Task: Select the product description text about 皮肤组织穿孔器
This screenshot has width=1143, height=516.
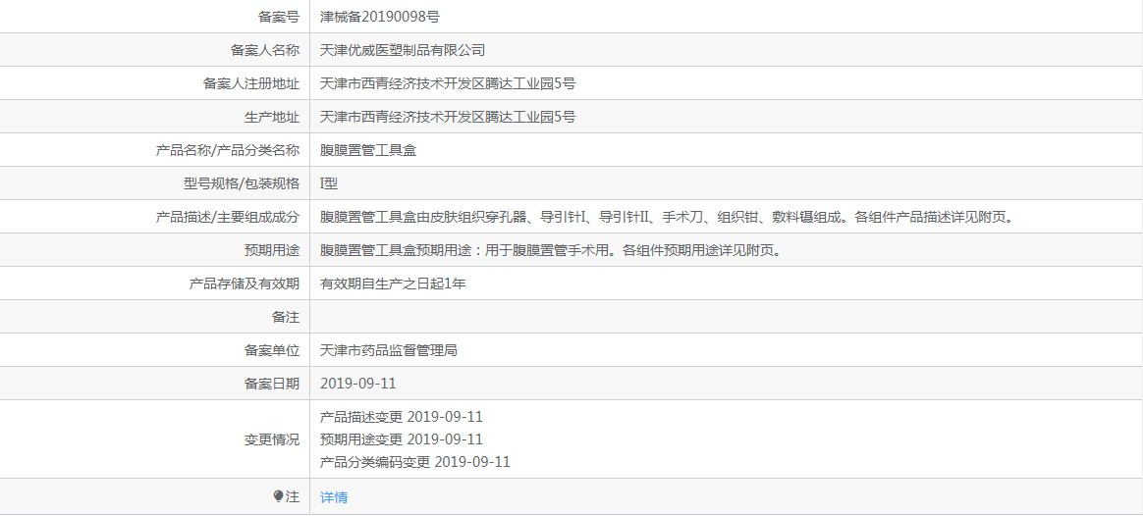Action: pos(667,217)
